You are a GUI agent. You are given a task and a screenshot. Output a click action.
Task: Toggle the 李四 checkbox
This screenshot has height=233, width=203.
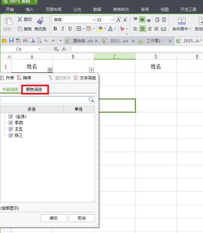point(11,123)
